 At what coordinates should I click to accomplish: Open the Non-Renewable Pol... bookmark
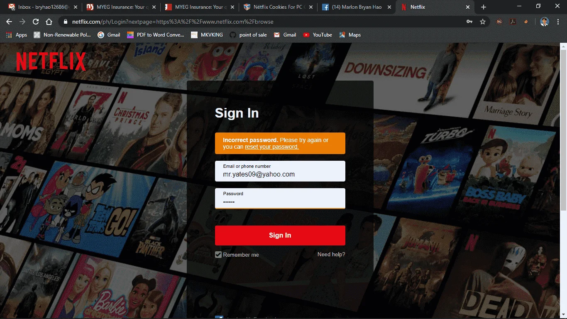[62, 35]
